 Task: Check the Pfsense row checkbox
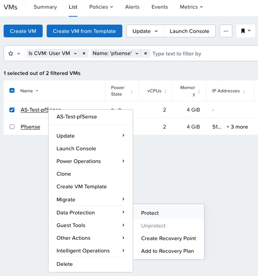[x=12, y=127]
